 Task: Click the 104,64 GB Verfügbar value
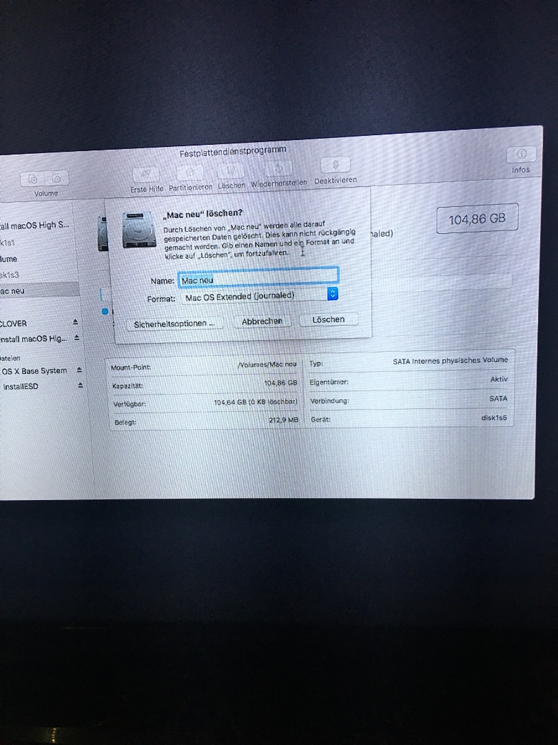(256, 402)
